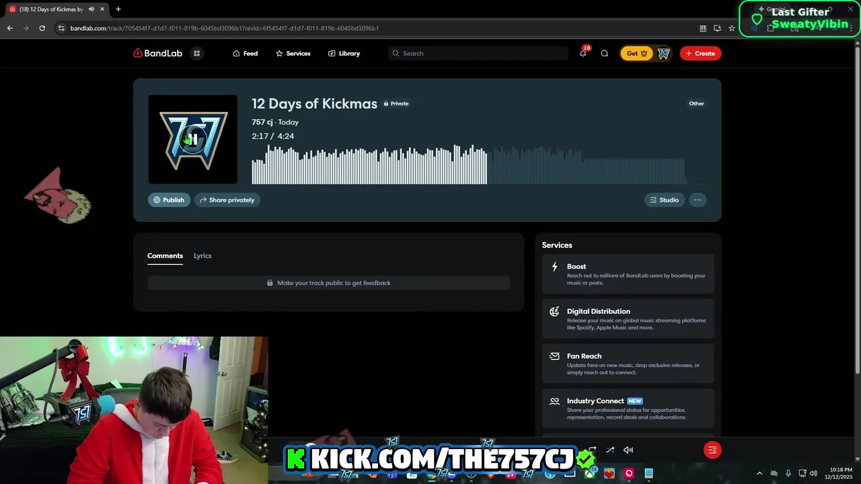This screenshot has width=861, height=484.
Task: Open the Boost service card
Action: click(628, 274)
